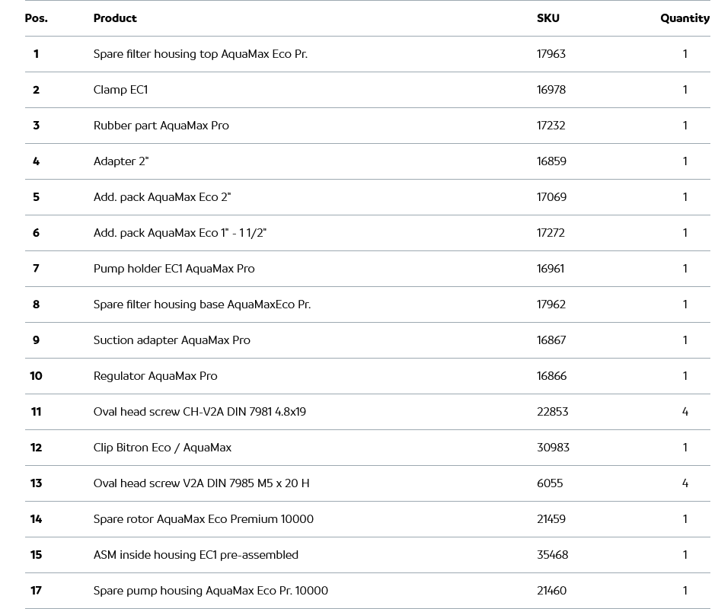
Task: Select the Adapter 2" product name
Action: click(x=121, y=161)
